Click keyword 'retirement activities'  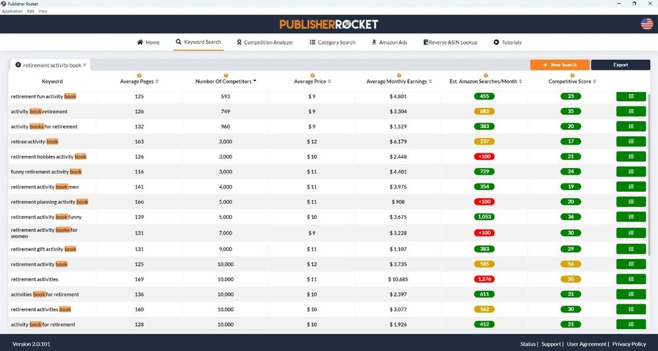point(34,279)
